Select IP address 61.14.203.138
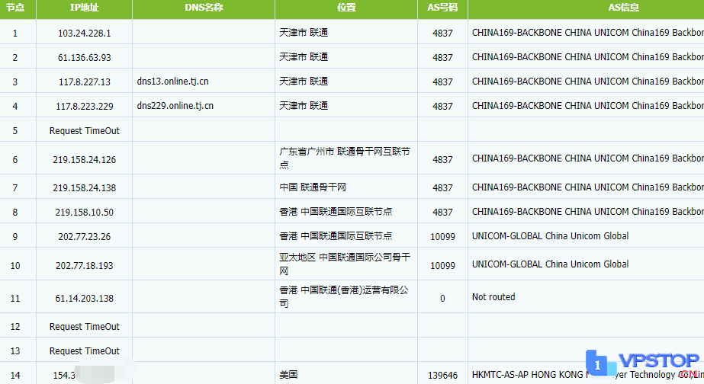The width and height of the screenshot is (704, 384). pos(85,299)
